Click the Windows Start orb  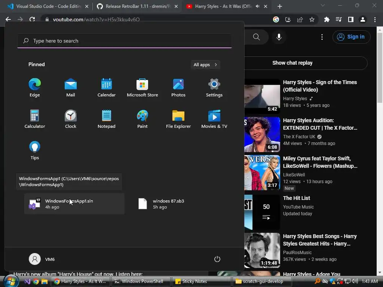11,282
